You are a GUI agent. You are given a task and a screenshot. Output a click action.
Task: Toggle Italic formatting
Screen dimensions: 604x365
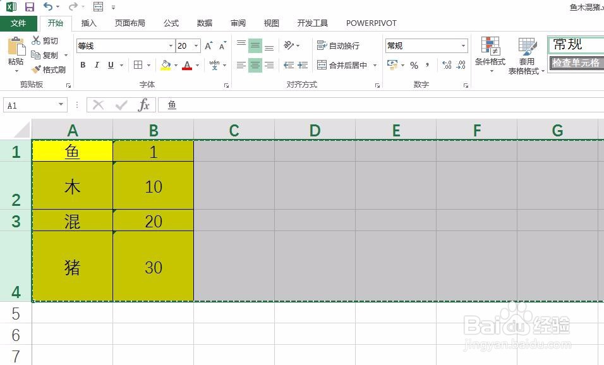[x=97, y=65]
